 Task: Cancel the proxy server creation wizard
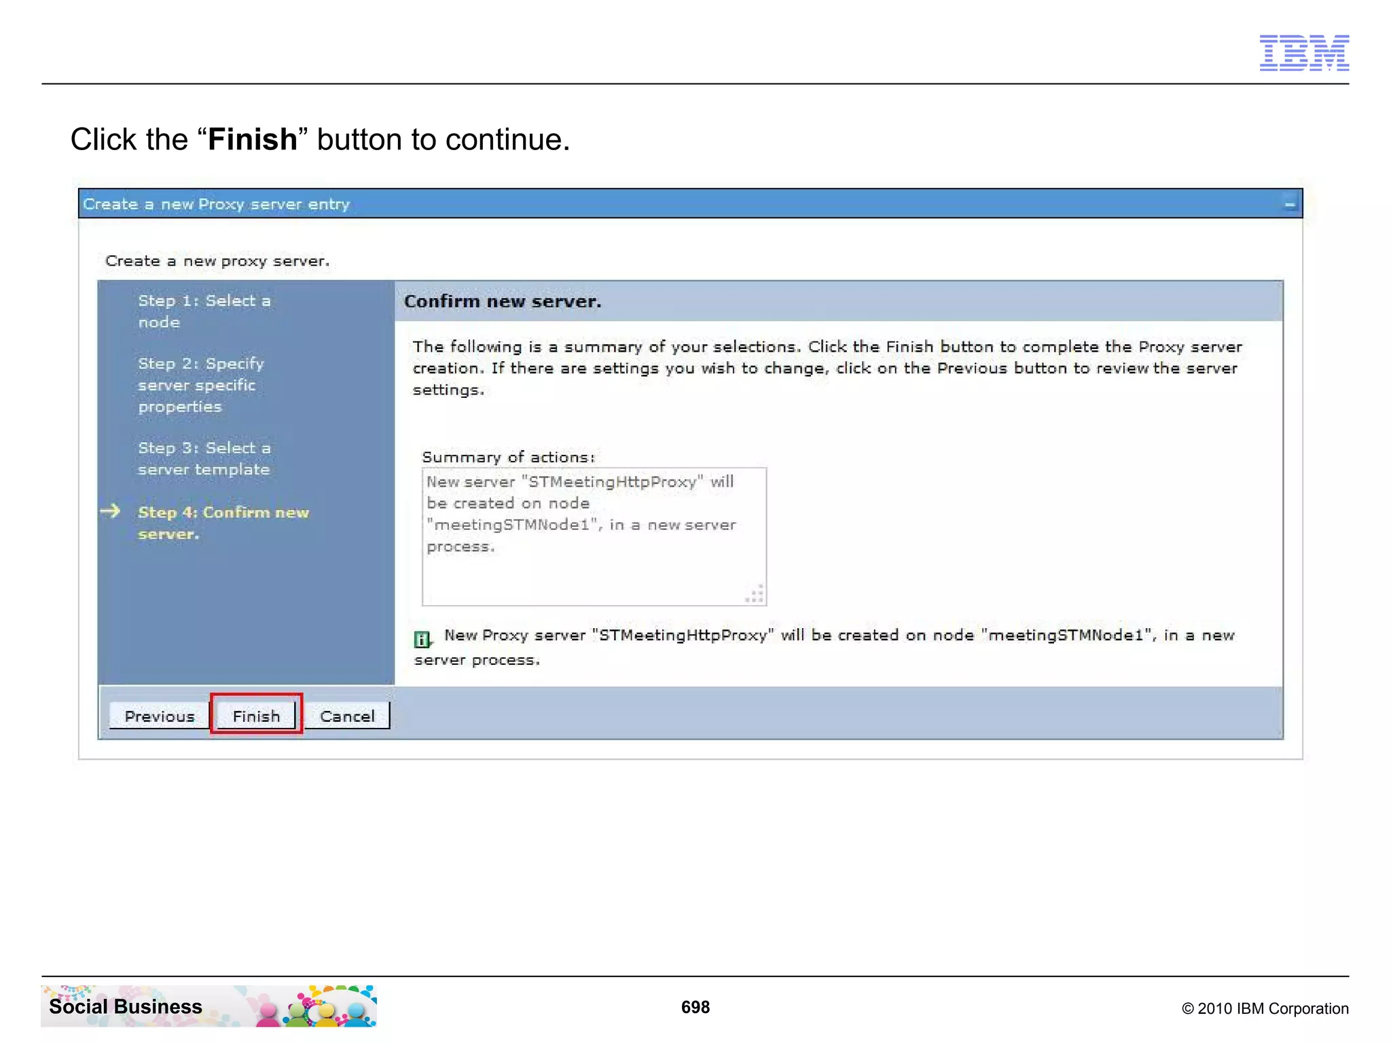pyautogui.click(x=347, y=716)
